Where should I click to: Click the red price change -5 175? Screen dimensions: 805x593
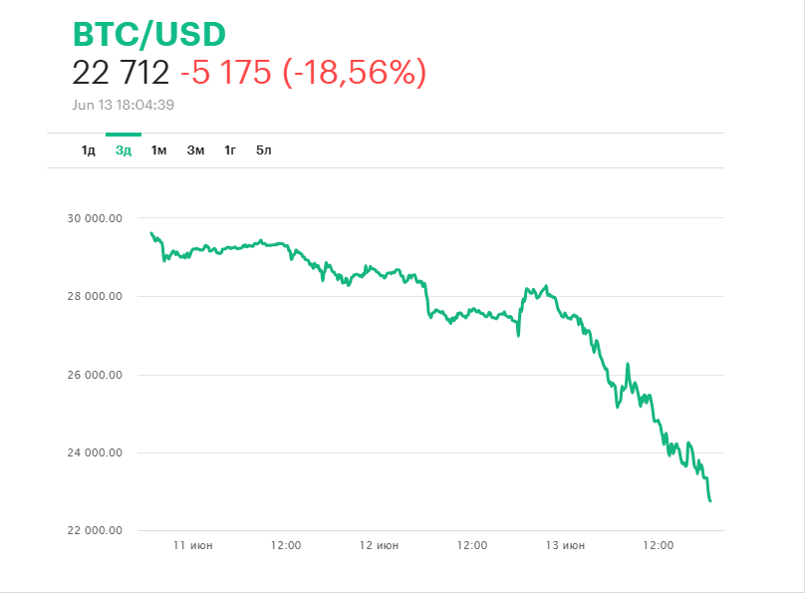[226, 72]
